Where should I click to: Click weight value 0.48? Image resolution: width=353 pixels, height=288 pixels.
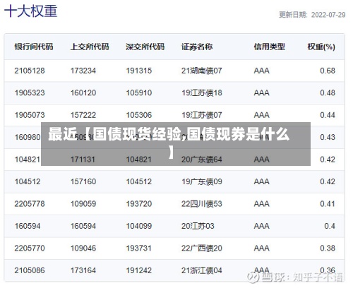(x=328, y=92)
